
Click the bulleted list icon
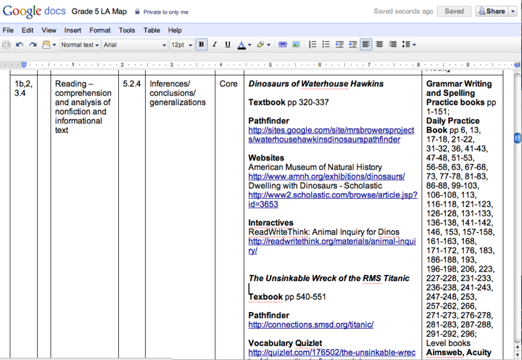[x=326, y=44]
